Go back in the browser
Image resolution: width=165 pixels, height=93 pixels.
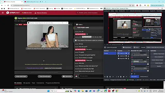point(2,5)
